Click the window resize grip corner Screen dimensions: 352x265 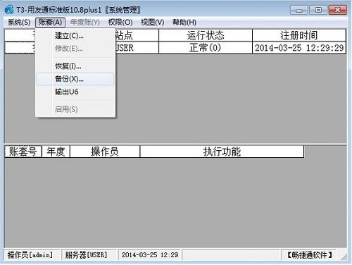(344, 257)
